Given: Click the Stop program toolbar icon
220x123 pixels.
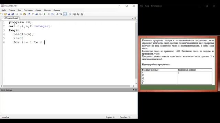Looking at the screenshot, I should [x=48, y=14].
